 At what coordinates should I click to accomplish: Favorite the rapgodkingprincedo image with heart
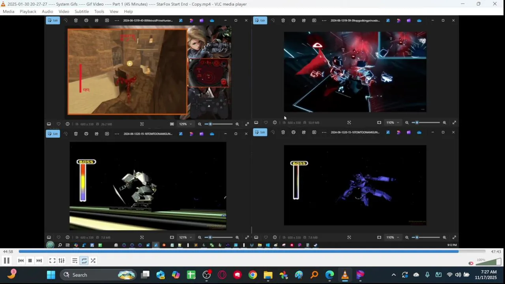click(266, 123)
